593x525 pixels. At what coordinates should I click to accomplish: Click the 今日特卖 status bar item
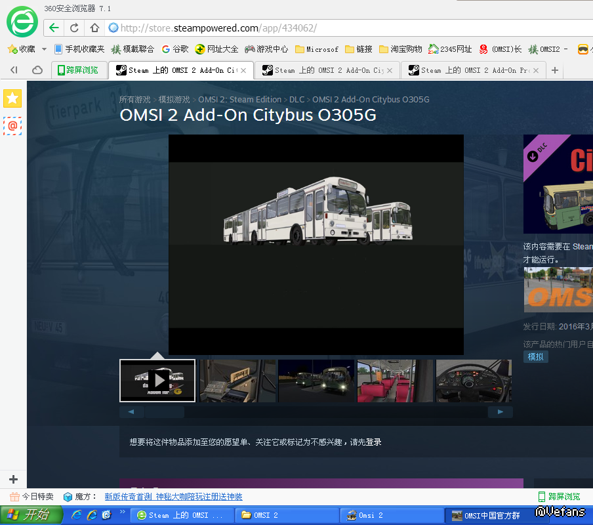[x=31, y=496]
